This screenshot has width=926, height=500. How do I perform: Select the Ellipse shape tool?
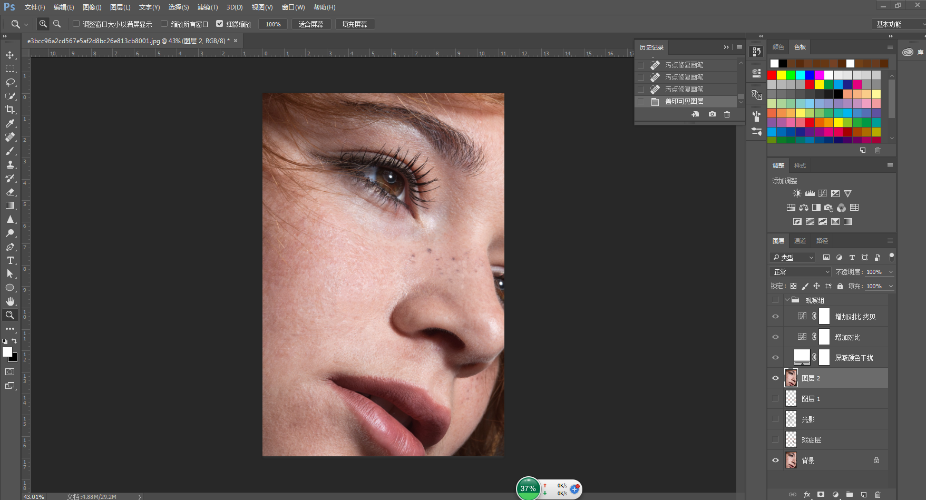pyautogui.click(x=10, y=288)
